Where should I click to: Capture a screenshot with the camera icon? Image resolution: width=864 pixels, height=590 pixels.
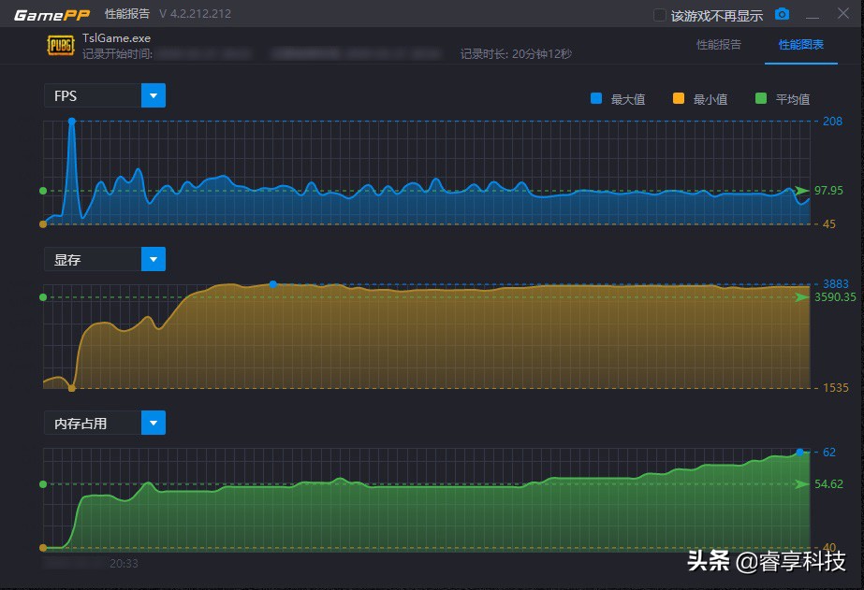coord(783,13)
